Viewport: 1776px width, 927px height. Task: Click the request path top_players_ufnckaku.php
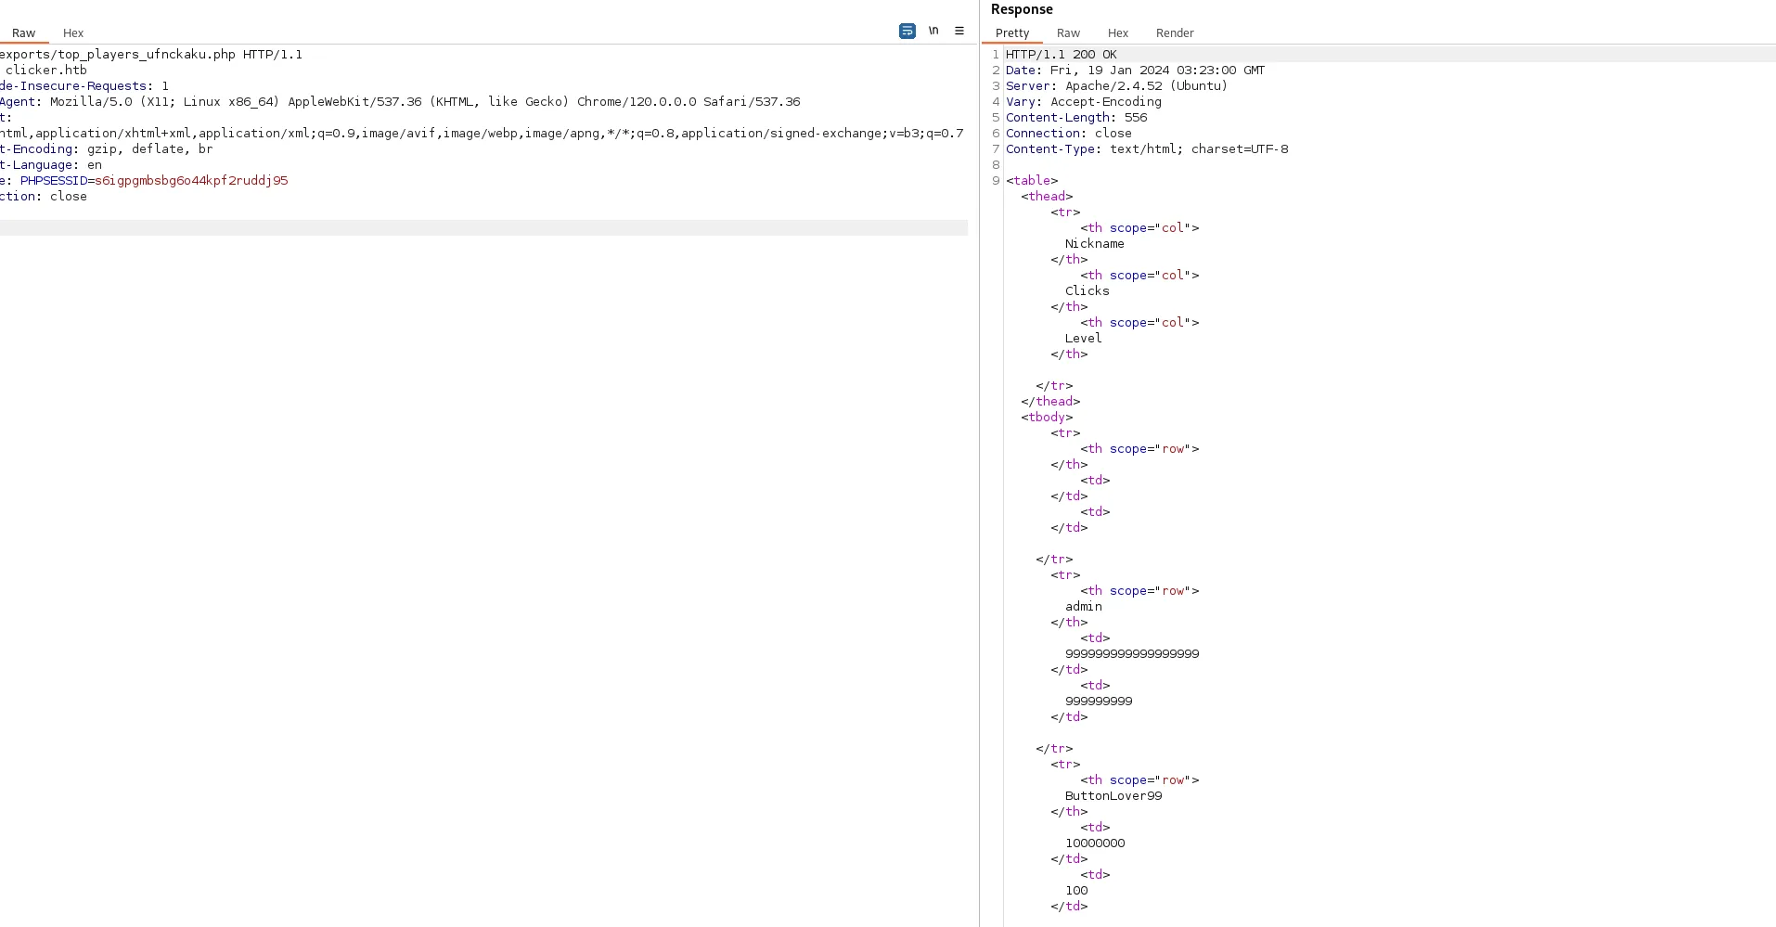(147, 55)
